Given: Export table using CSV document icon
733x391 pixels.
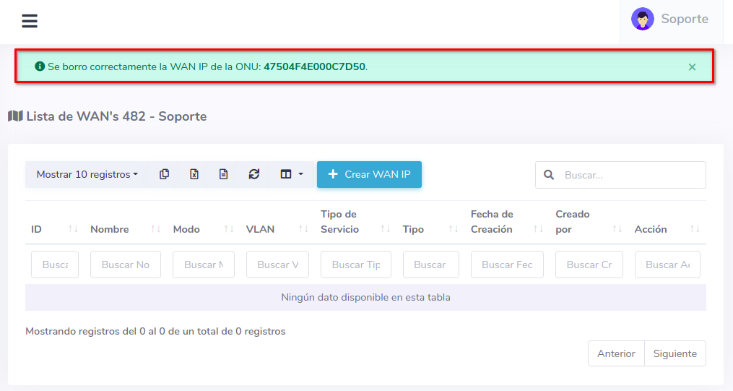Looking at the screenshot, I should [x=224, y=174].
